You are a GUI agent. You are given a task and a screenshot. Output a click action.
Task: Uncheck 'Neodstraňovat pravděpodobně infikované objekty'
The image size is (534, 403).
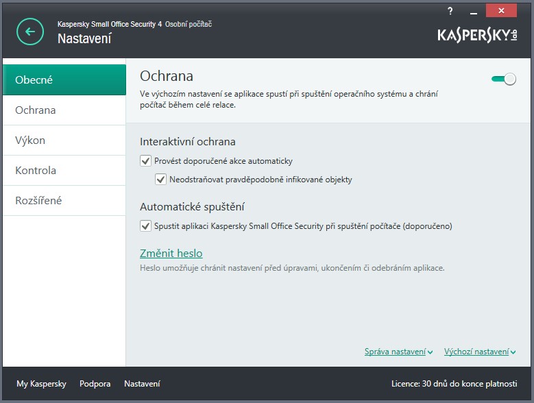point(161,180)
